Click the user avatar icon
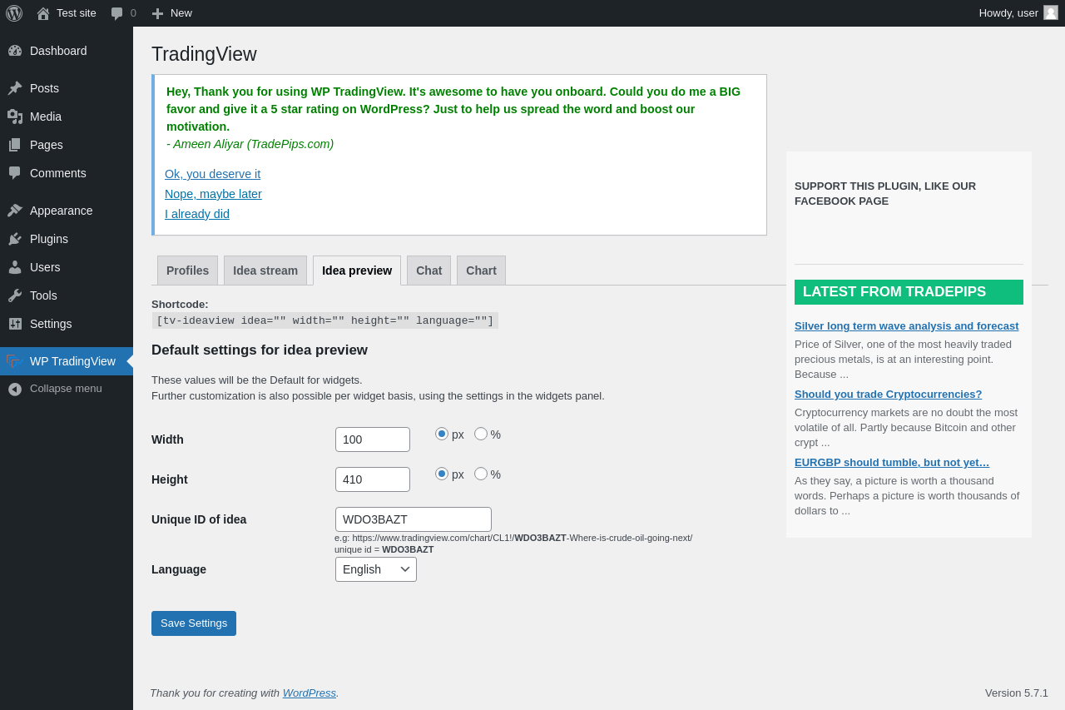Viewport: 1065px width, 710px height. tap(1051, 12)
